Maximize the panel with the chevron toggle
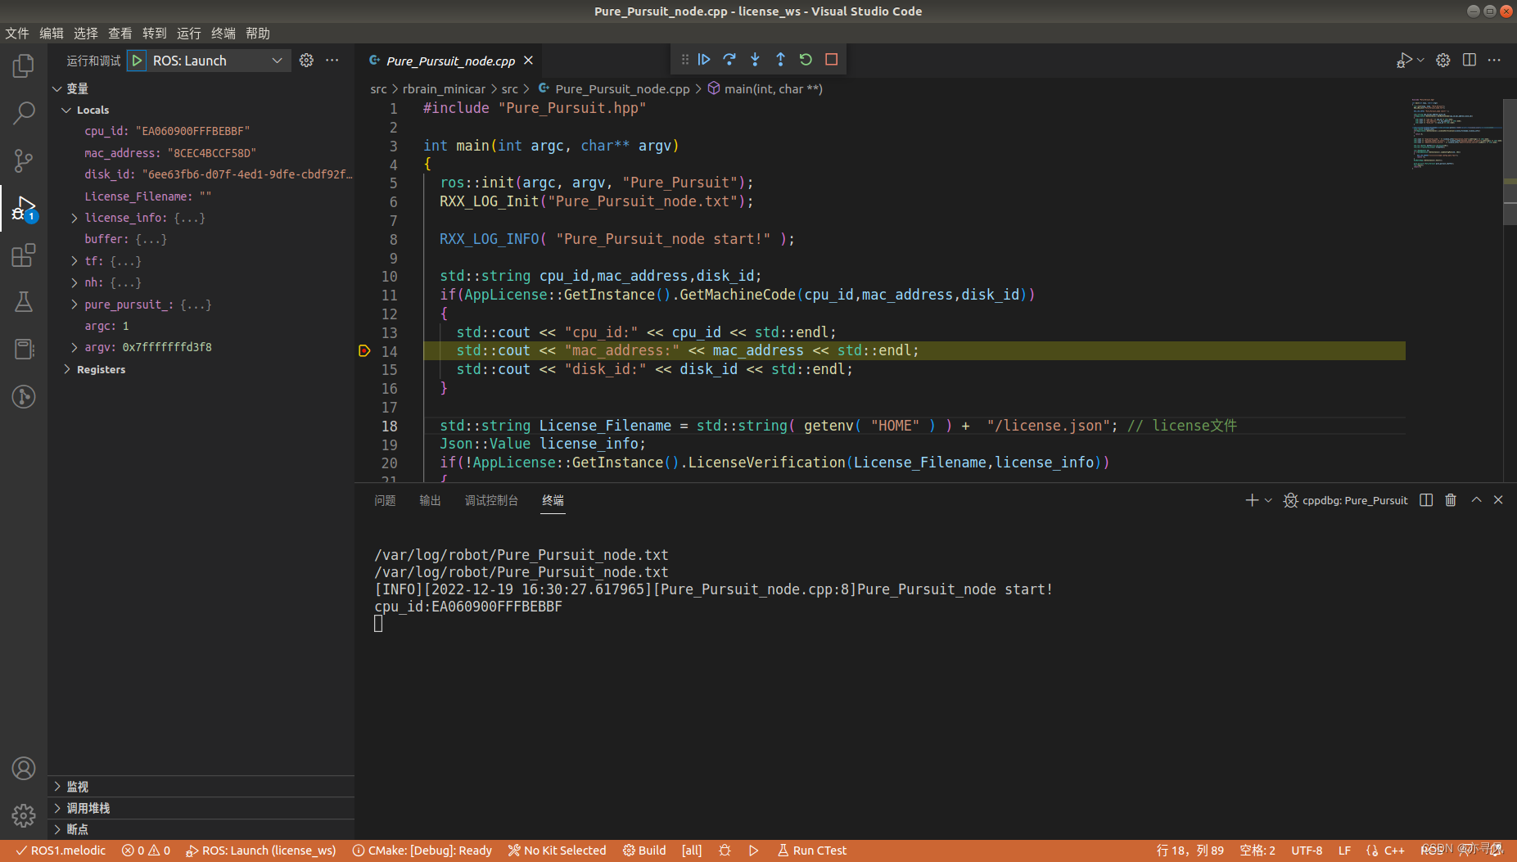 (1474, 499)
